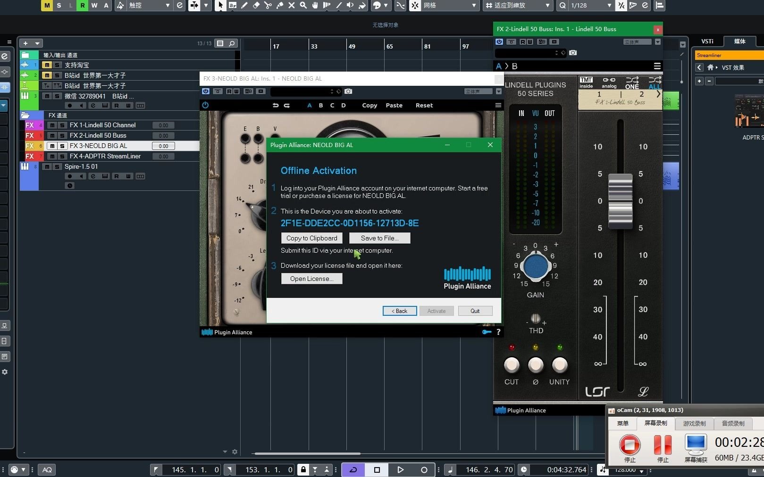Image resolution: width=764 pixels, height=477 pixels.
Task: Open the Lindell 50 Buss window menu arrow
Action: click(658, 42)
